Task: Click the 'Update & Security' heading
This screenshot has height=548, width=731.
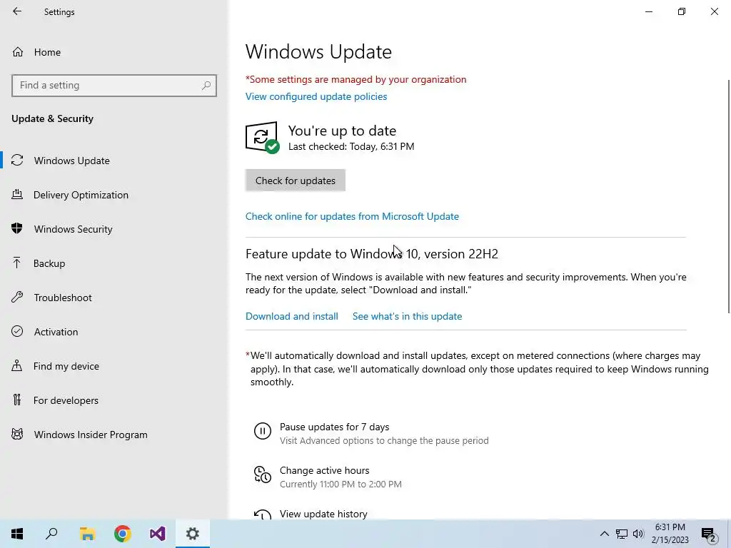Action: [x=52, y=118]
